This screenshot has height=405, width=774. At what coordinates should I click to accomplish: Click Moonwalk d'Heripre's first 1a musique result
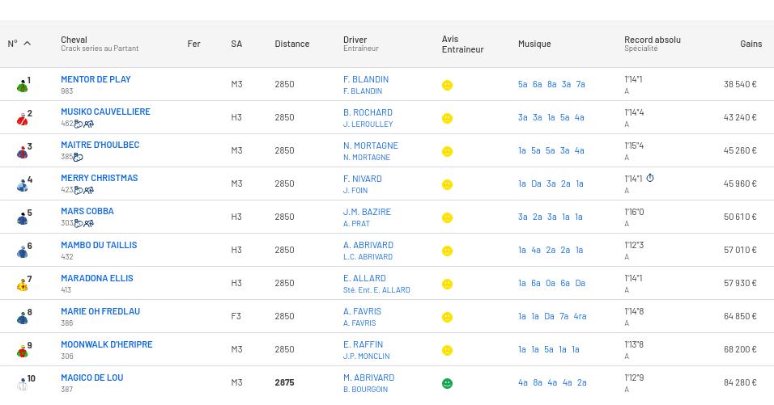(522, 349)
